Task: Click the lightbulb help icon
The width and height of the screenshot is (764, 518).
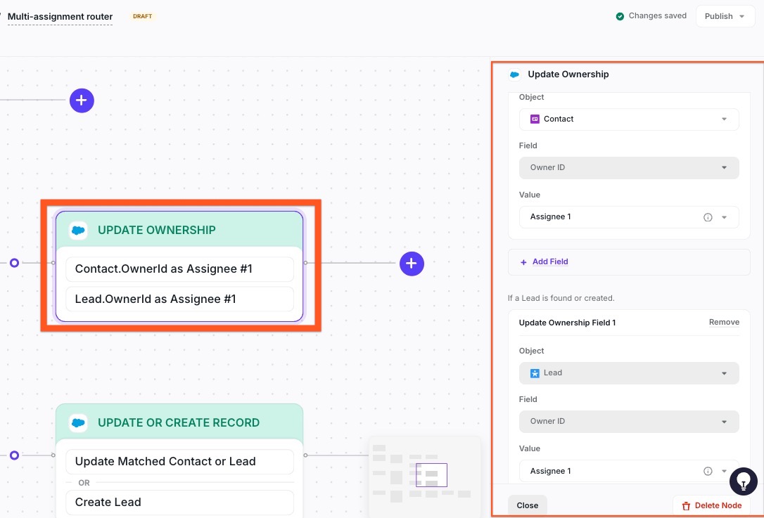Action: coord(743,481)
